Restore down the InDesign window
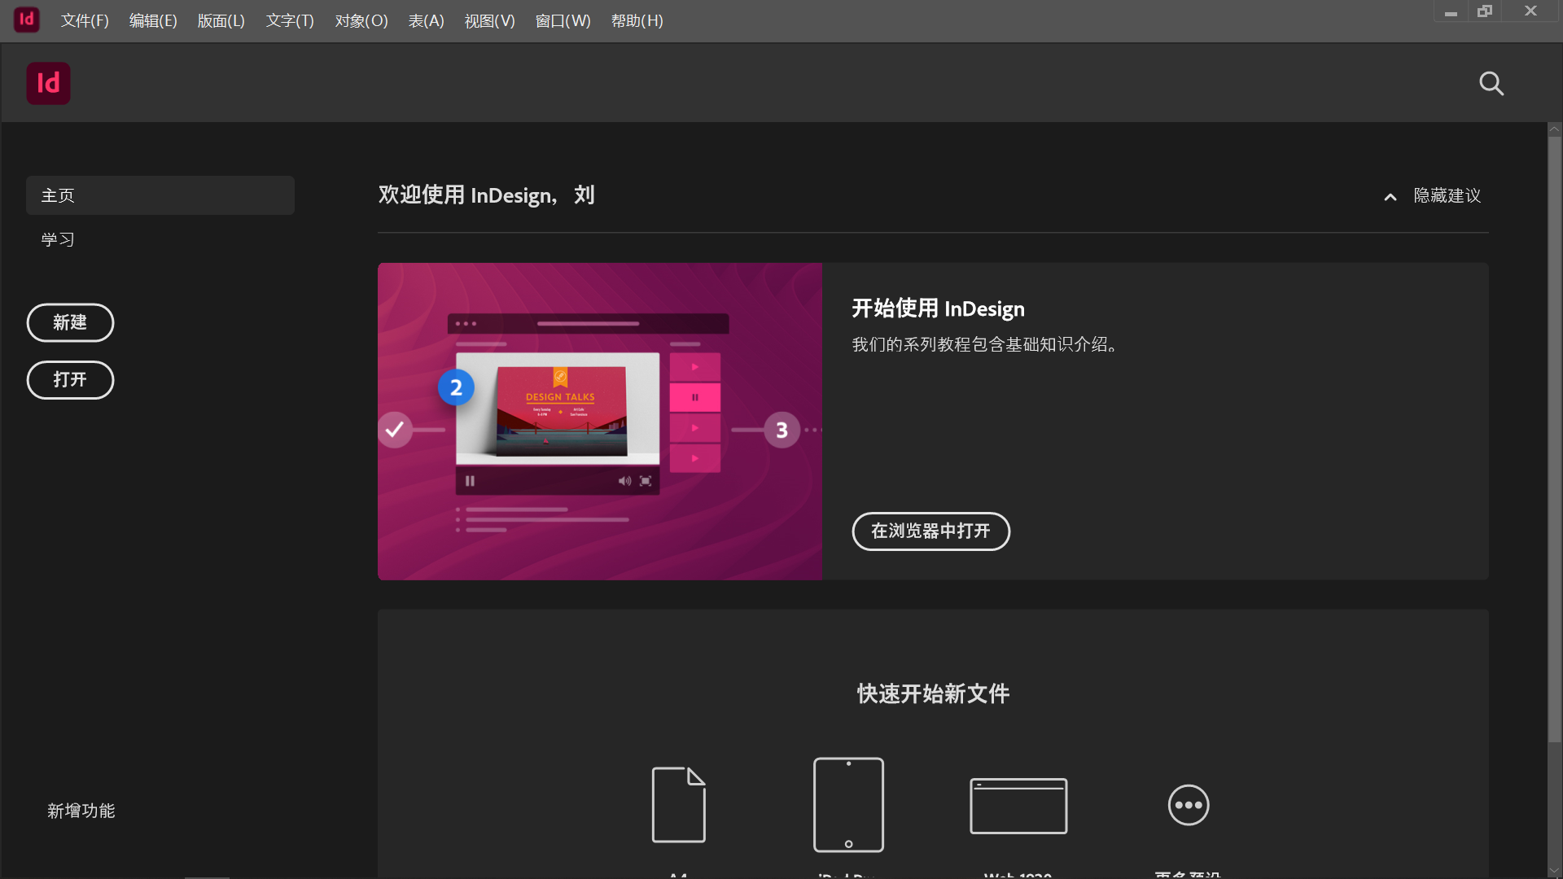This screenshot has width=1563, height=879. tap(1485, 11)
